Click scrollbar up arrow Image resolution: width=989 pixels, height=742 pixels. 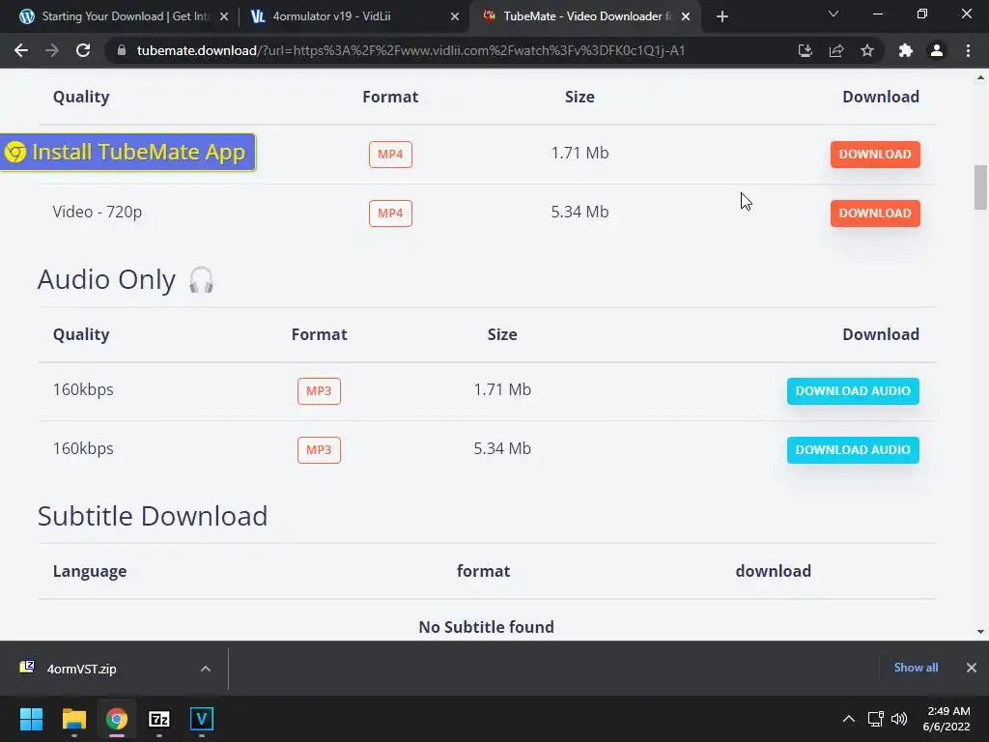point(980,77)
